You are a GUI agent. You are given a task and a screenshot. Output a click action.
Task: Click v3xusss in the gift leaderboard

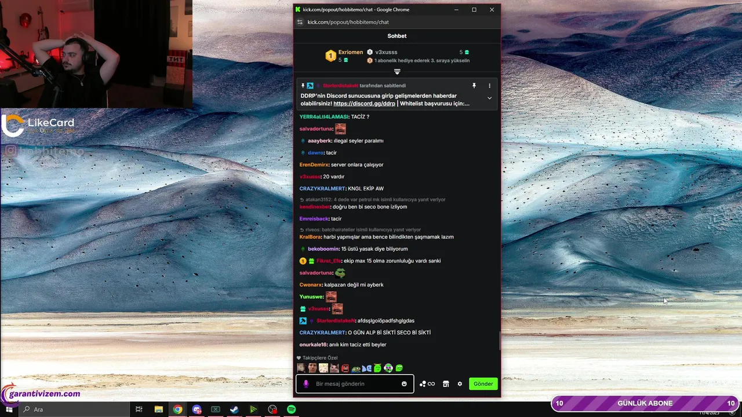[x=386, y=52]
